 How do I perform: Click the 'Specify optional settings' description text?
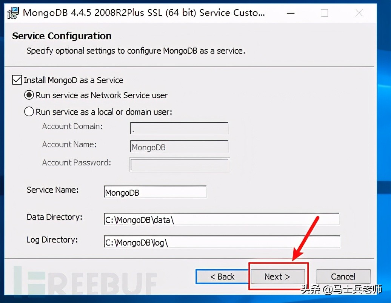[136, 51]
